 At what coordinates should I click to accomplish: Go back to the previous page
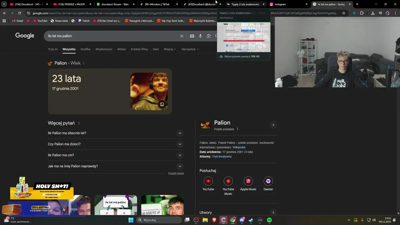click(4, 13)
